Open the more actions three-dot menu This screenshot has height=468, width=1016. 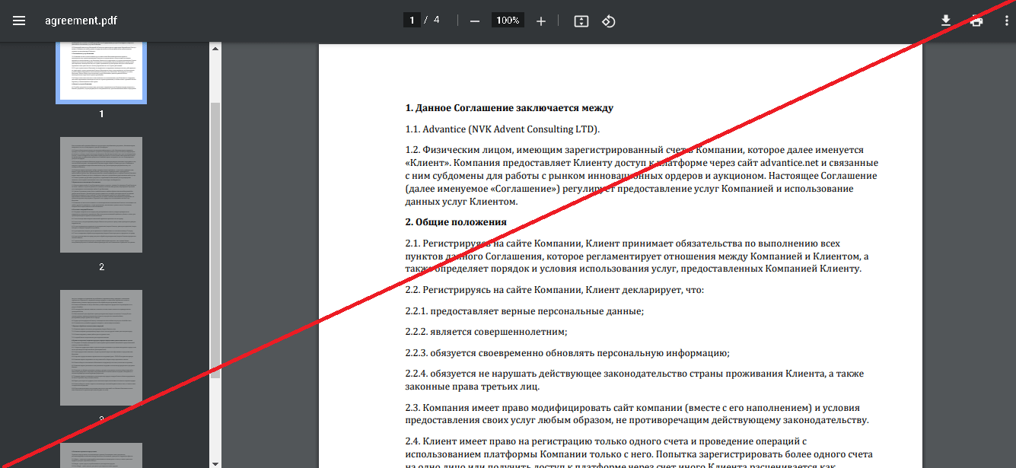coord(1006,21)
